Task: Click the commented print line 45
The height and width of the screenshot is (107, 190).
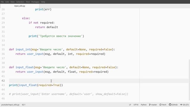Action: pos(69,94)
